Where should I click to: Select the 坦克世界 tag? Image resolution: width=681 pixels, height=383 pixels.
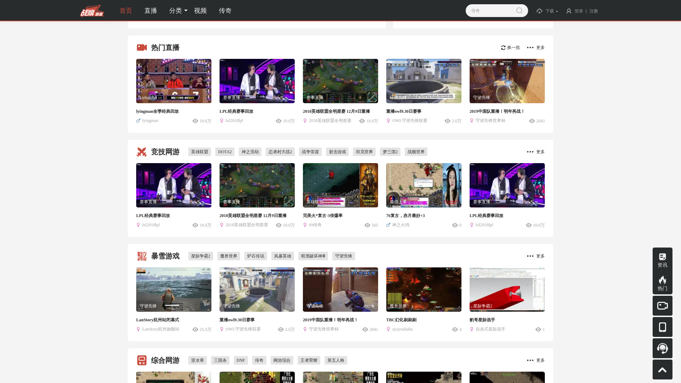click(364, 152)
